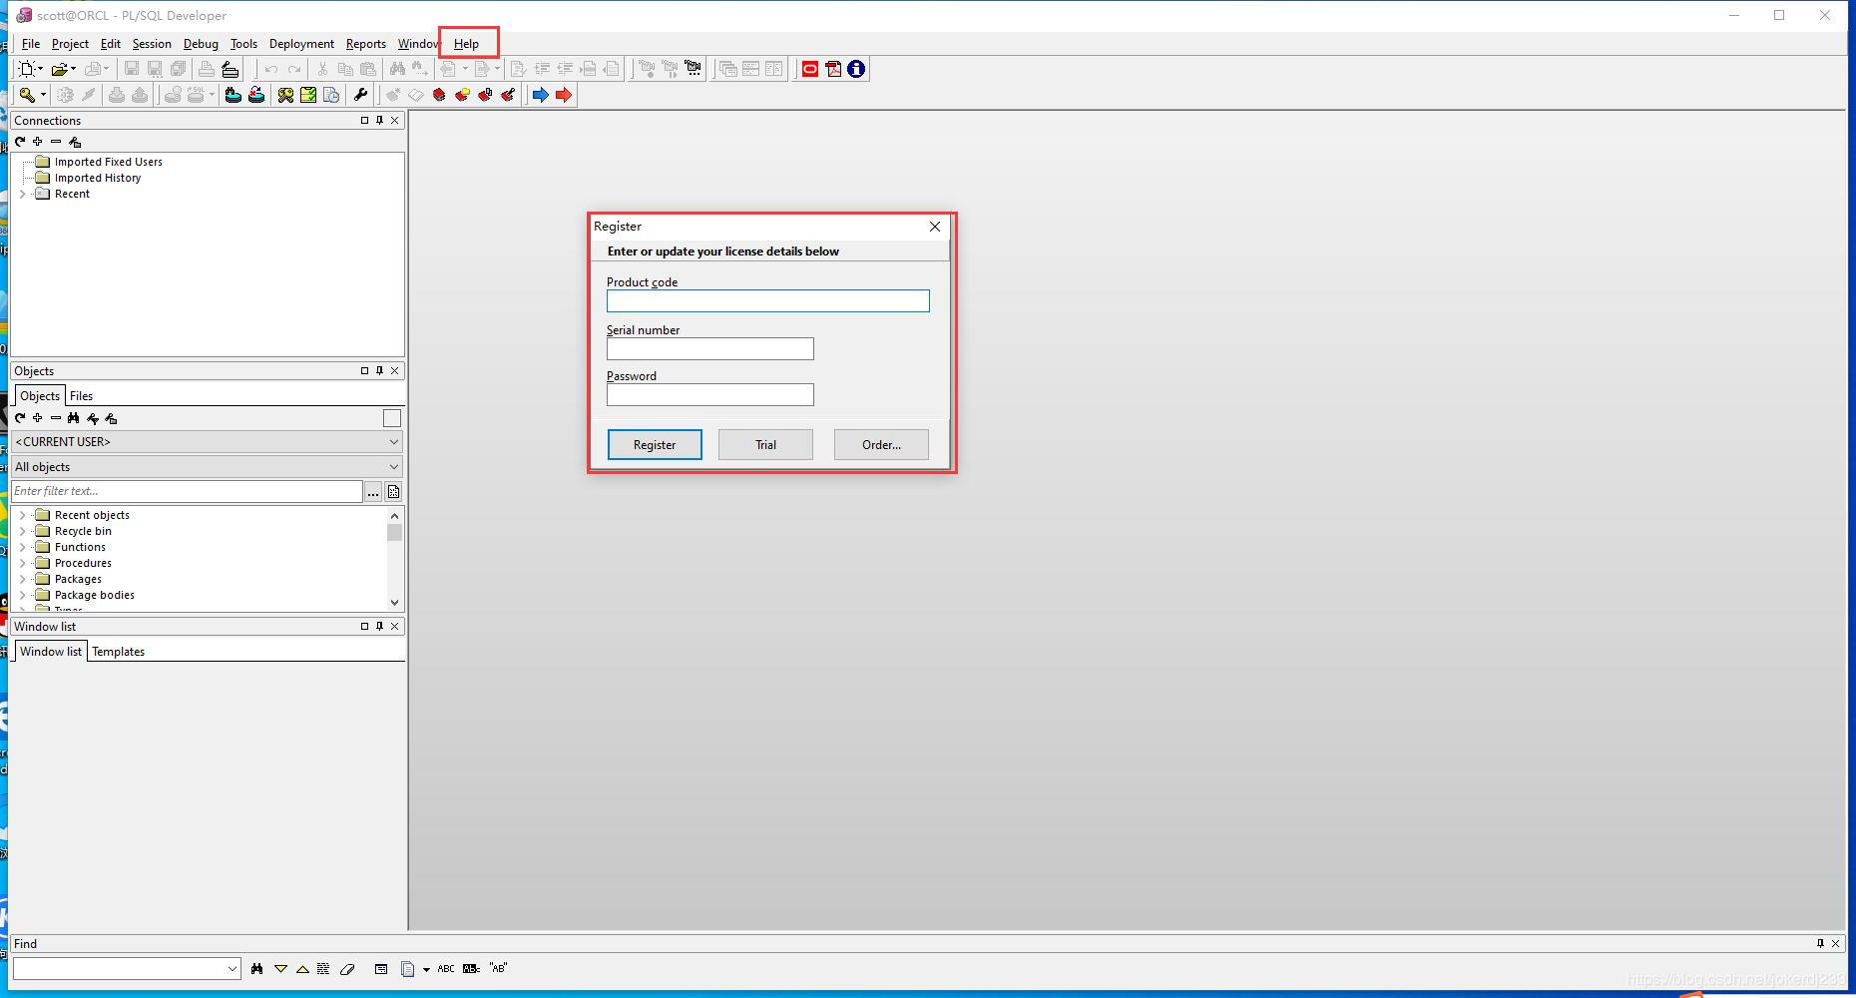This screenshot has height=998, width=1856.
Task: Click the document with clock toolbar icon
Action: point(331,95)
